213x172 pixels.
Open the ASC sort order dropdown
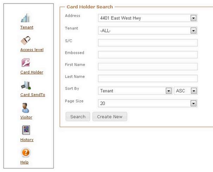click(x=193, y=91)
